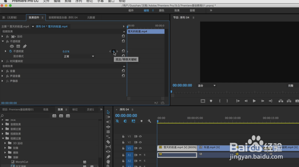
Task: Expand the 音频效果 folder
Action: tap(2, 124)
